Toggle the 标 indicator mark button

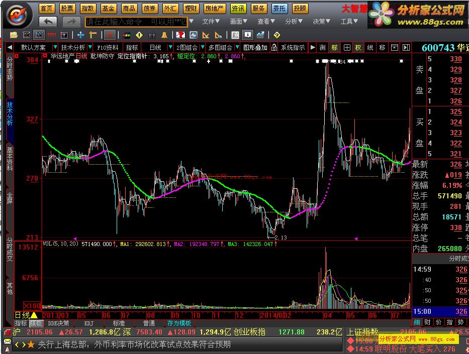334,48
